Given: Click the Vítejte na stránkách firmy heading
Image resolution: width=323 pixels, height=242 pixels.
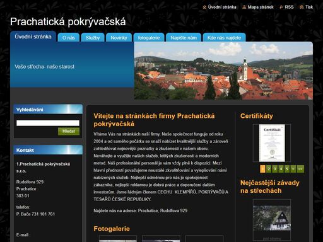Looking at the screenshot, I should (154, 120).
